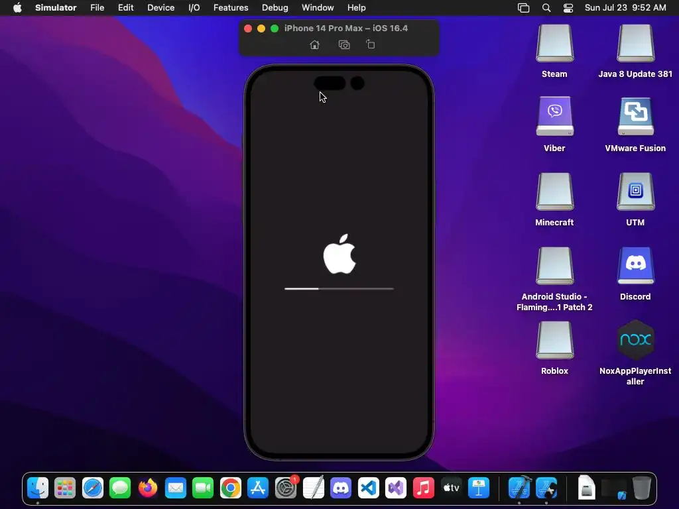
Task: Open the App Store from the Dock
Action: coord(258,488)
